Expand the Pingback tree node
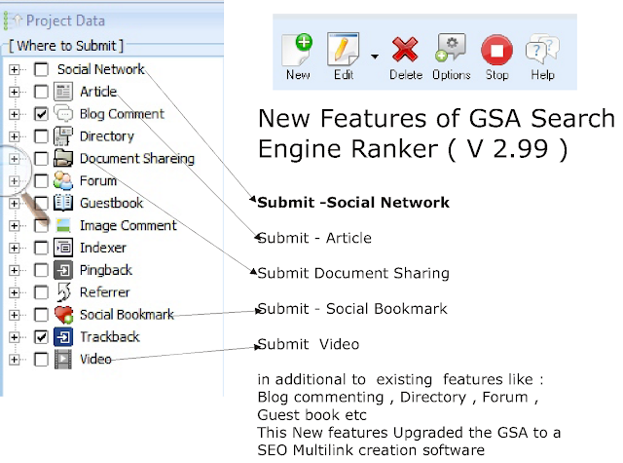 pos(14,270)
